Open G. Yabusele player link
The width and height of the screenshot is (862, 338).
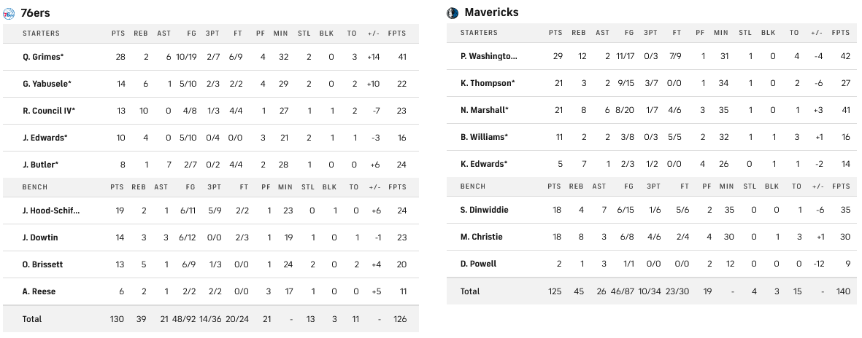(x=47, y=84)
